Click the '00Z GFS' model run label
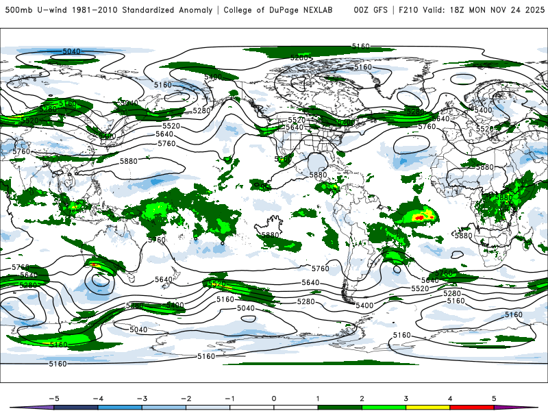This screenshot has width=548, height=411. point(371,10)
